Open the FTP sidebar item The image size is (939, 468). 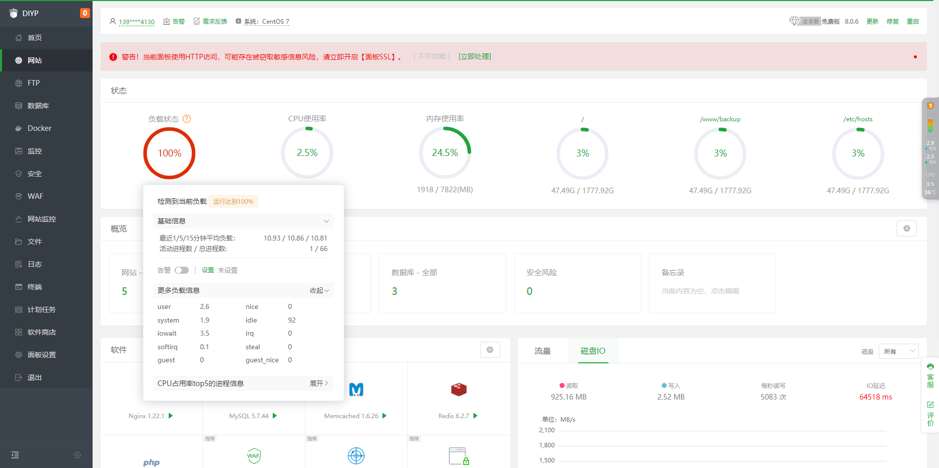click(46, 83)
